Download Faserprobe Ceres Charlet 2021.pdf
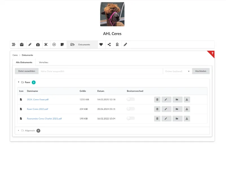The height and width of the screenshot is (169, 226). point(187,119)
